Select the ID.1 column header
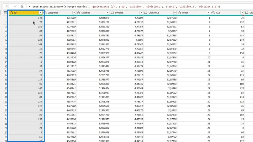 point(227,13)
